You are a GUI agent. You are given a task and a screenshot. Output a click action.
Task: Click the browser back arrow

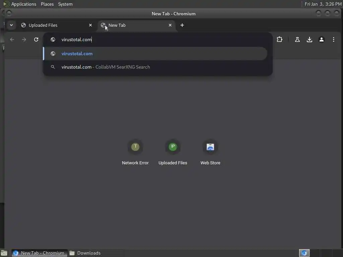pyautogui.click(x=12, y=39)
